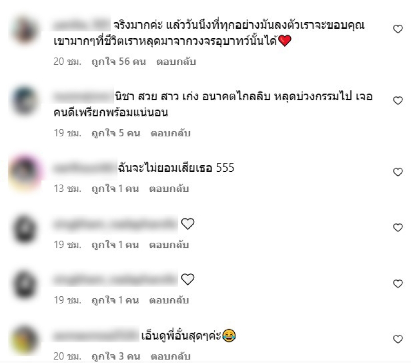Like the first white-heart emoji comment

(x=398, y=227)
